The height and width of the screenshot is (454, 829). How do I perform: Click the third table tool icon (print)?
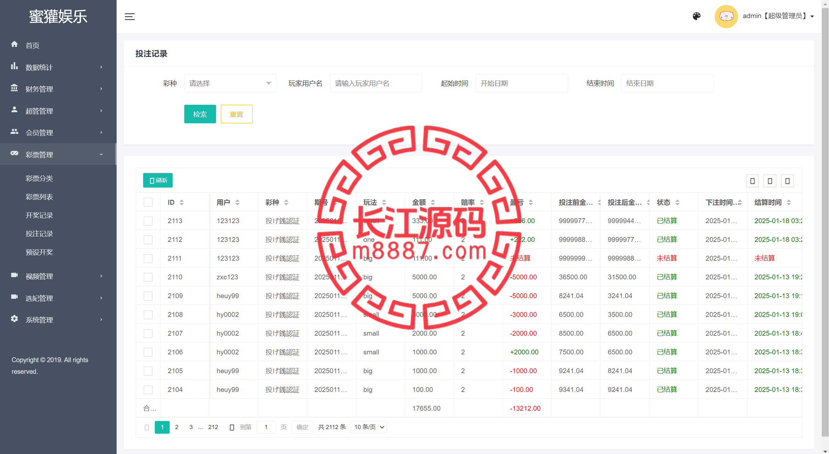coord(787,181)
